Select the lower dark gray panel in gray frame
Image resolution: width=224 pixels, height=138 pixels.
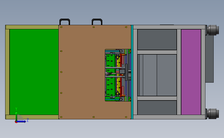[157, 107]
